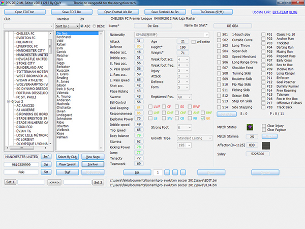The image size is (305, 229).
Task: Select Ferdinand in the member list
Action: pyautogui.click(x=64, y=37)
